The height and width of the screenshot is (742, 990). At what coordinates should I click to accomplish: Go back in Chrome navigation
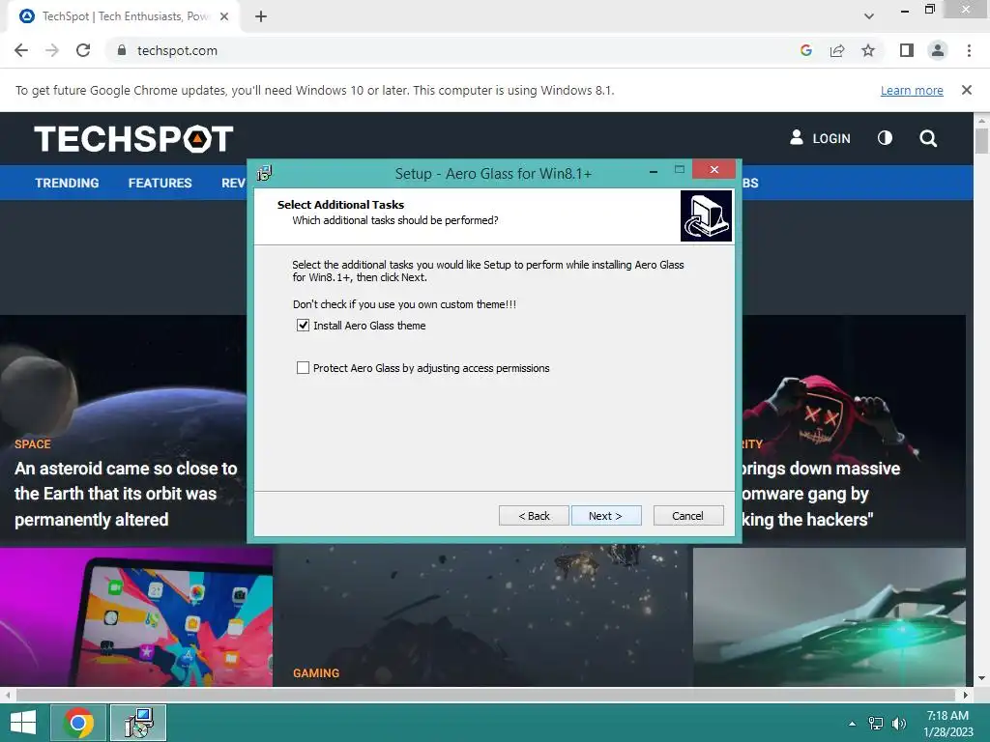pyautogui.click(x=21, y=50)
